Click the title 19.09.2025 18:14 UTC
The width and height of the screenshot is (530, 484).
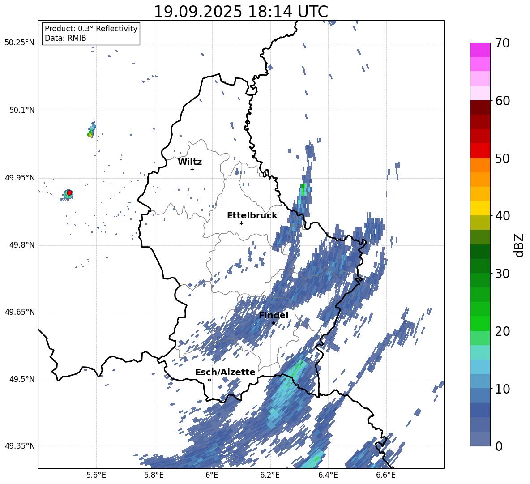[241, 12]
